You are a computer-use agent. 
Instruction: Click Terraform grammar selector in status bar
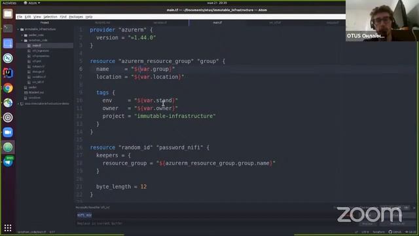(x=378, y=232)
